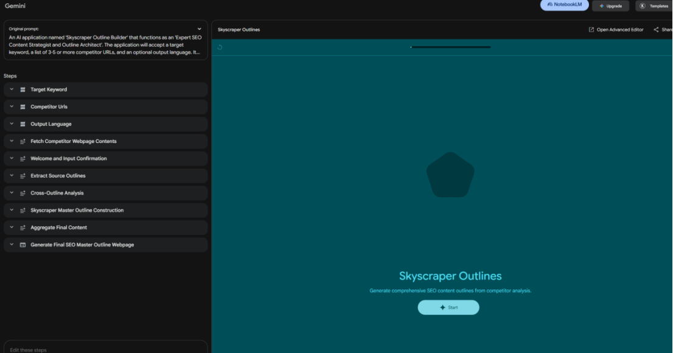Click the 'Skyscraper Outlines' preview panel title
The height and width of the screenshot is (353, 673).
click(x=239, y=30)
